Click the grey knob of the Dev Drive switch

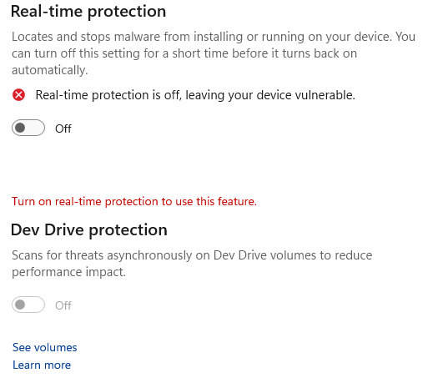click(x=20, y=305)
